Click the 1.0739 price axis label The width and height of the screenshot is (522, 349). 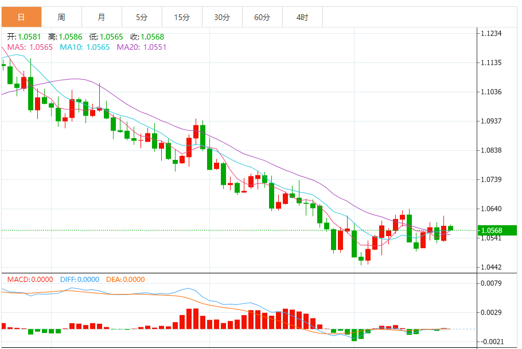pyautogui.click(x=491, y=179)
